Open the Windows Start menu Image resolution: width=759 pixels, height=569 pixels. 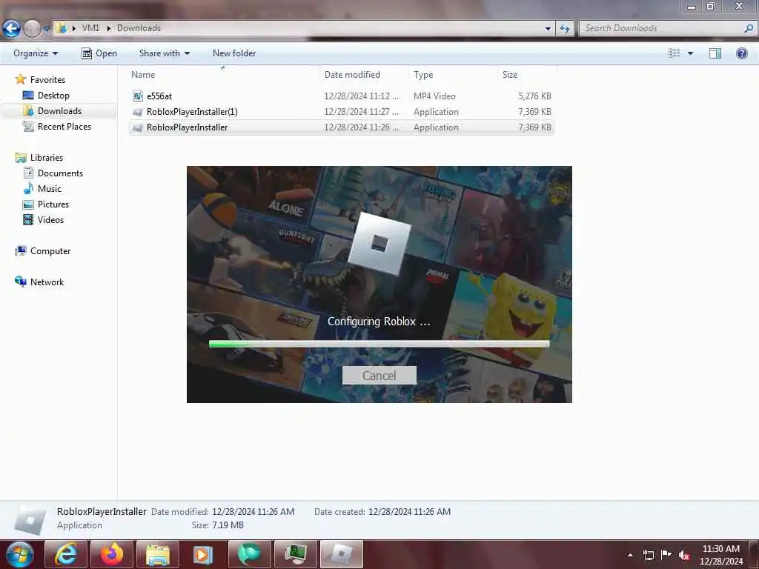click(x=19, y=554)
